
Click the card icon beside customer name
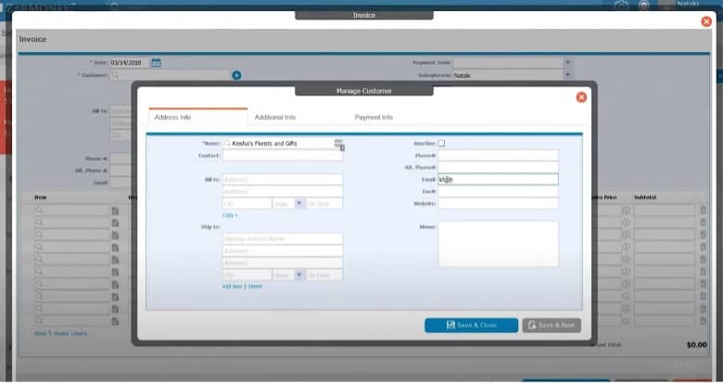(338, 144)
